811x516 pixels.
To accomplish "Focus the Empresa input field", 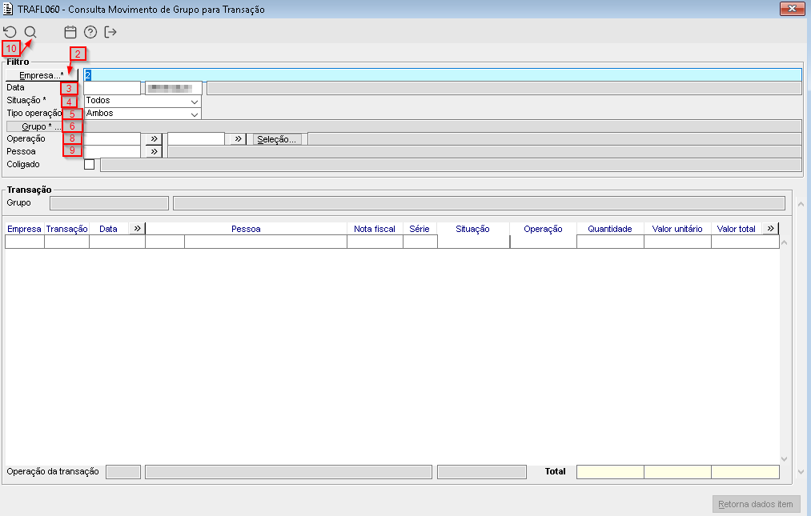I will click(443, 75).
